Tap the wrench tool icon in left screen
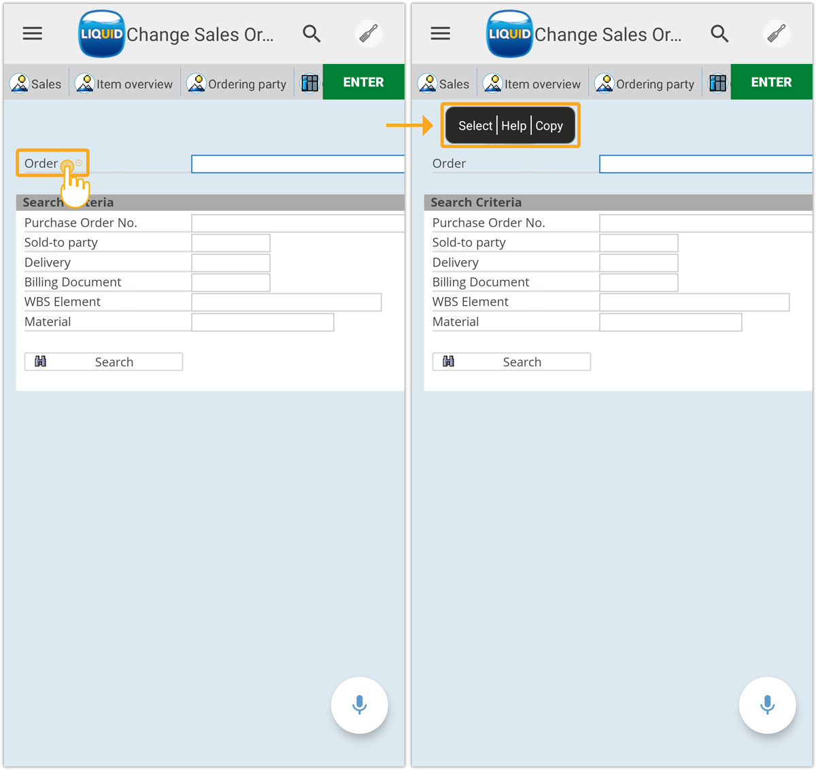This screenshot has height=770, width=816. point(369,33)
